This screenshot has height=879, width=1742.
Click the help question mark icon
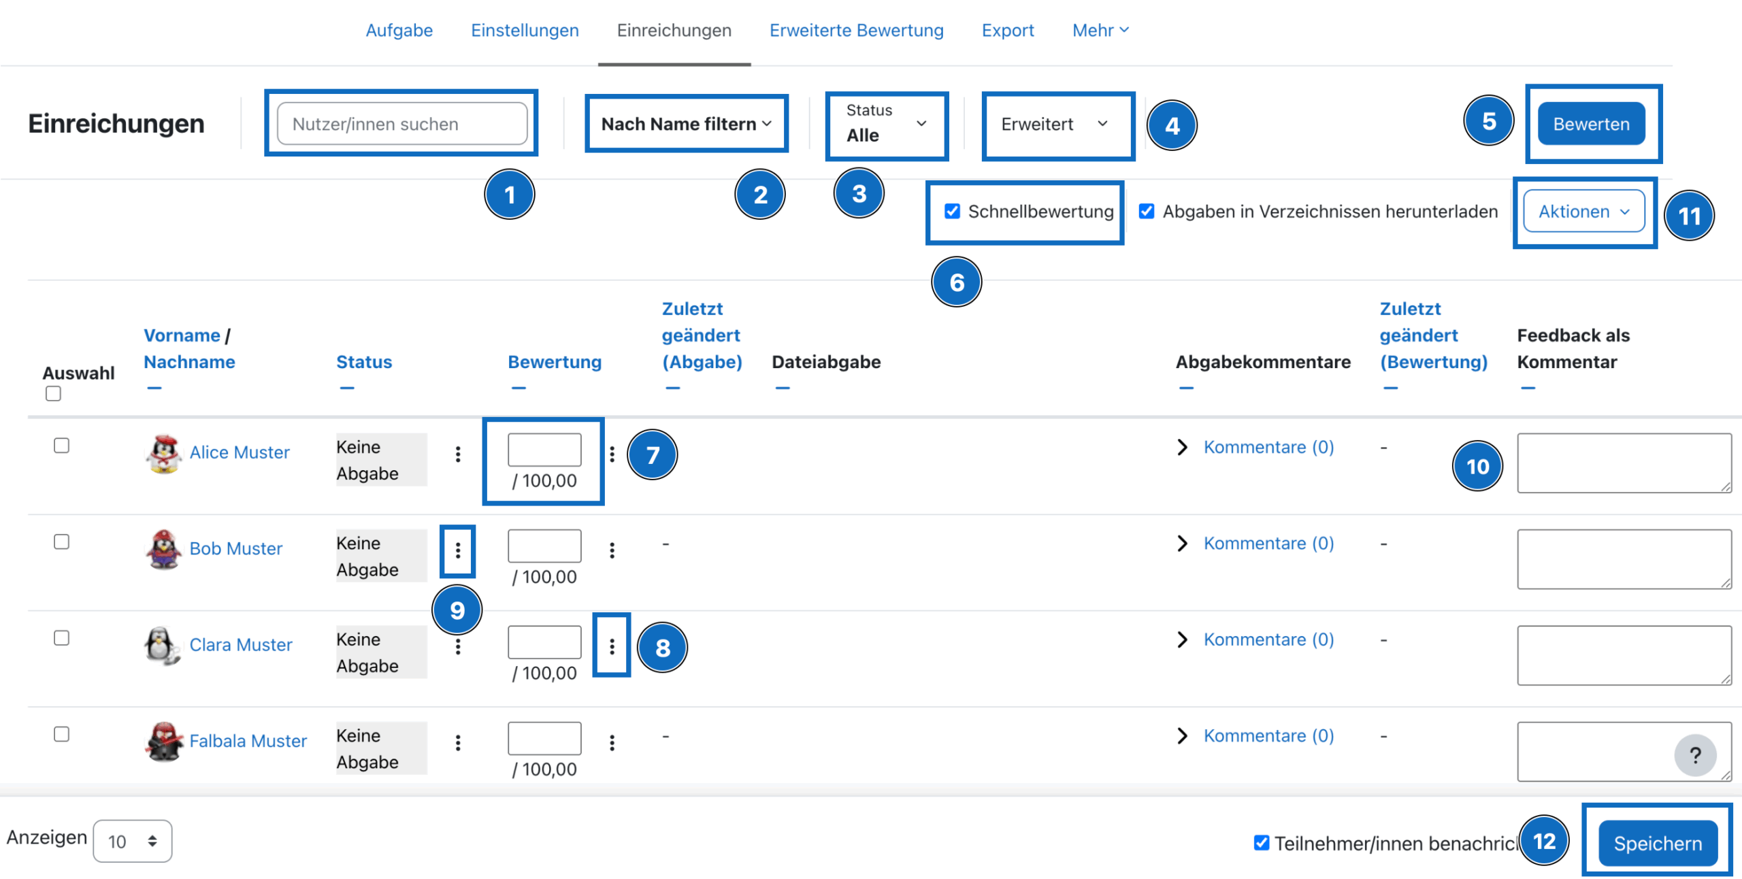[x=1695, y=754]
